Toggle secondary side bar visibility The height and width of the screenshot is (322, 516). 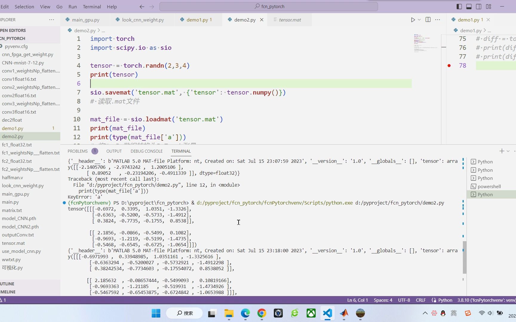point(479,7)
